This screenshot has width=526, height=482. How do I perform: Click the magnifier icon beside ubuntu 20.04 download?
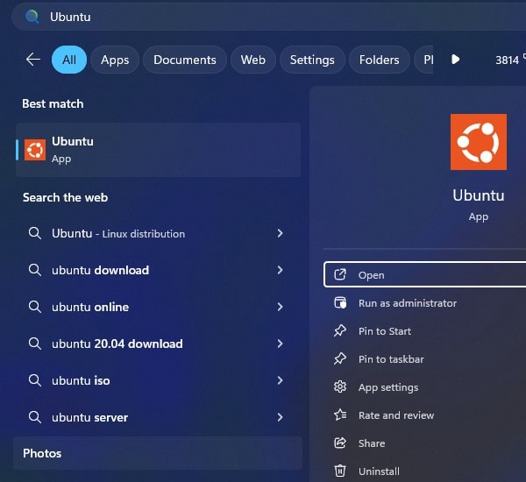click(x=35, y=344)
